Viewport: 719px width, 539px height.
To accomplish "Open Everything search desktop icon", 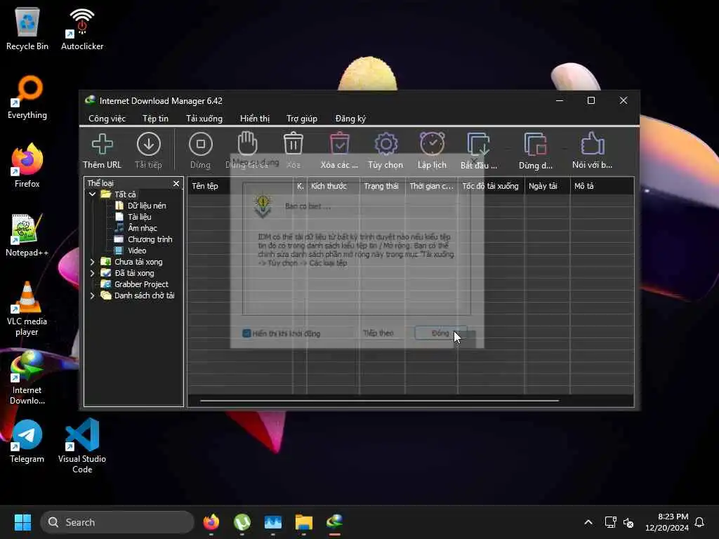I will point(27,97).
